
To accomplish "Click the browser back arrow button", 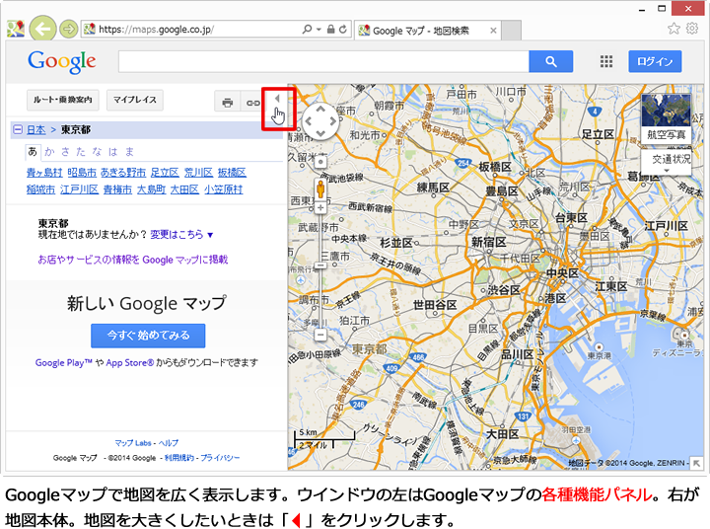I will tap(42, 30).
